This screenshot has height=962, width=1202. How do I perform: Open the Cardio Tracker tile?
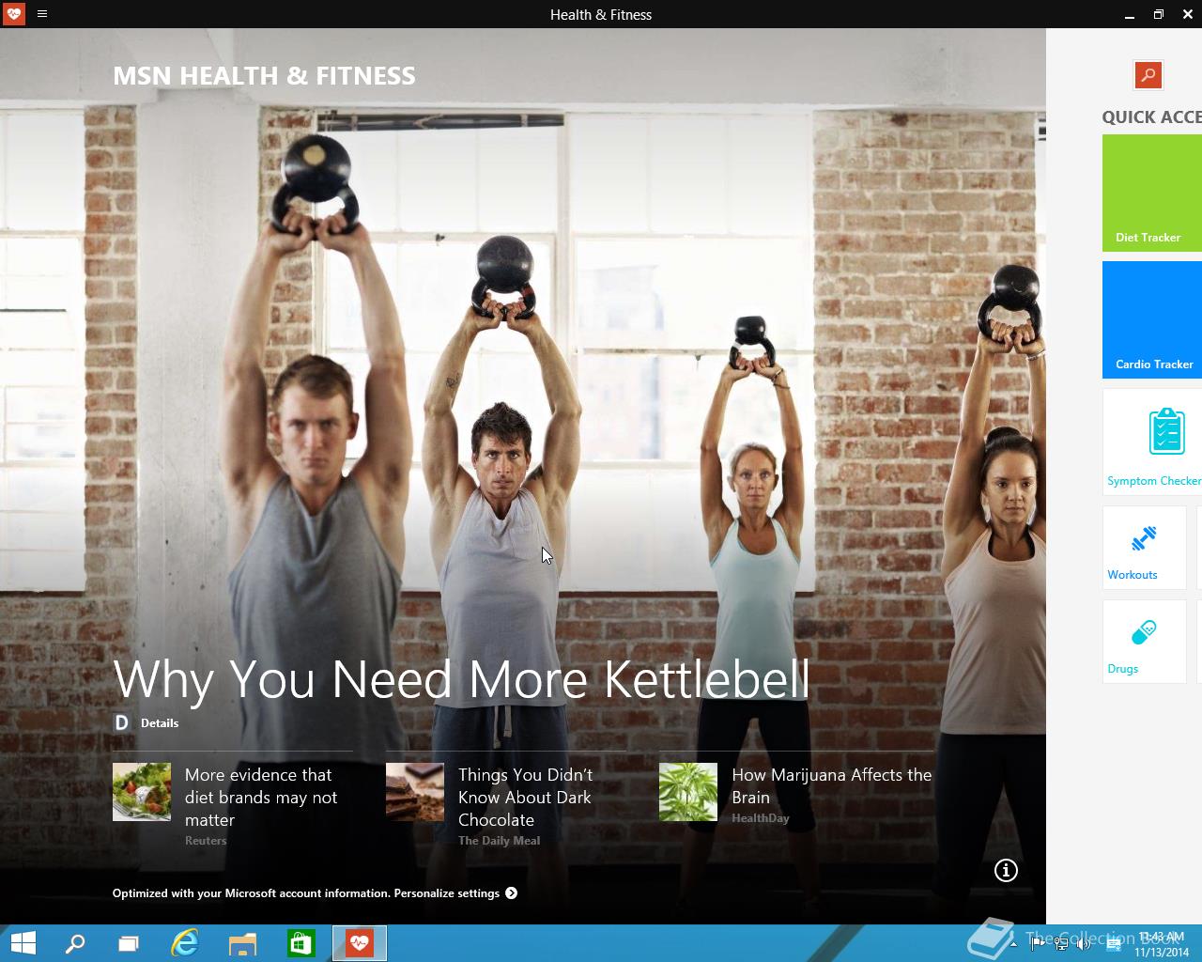[x=1152, y=319]
